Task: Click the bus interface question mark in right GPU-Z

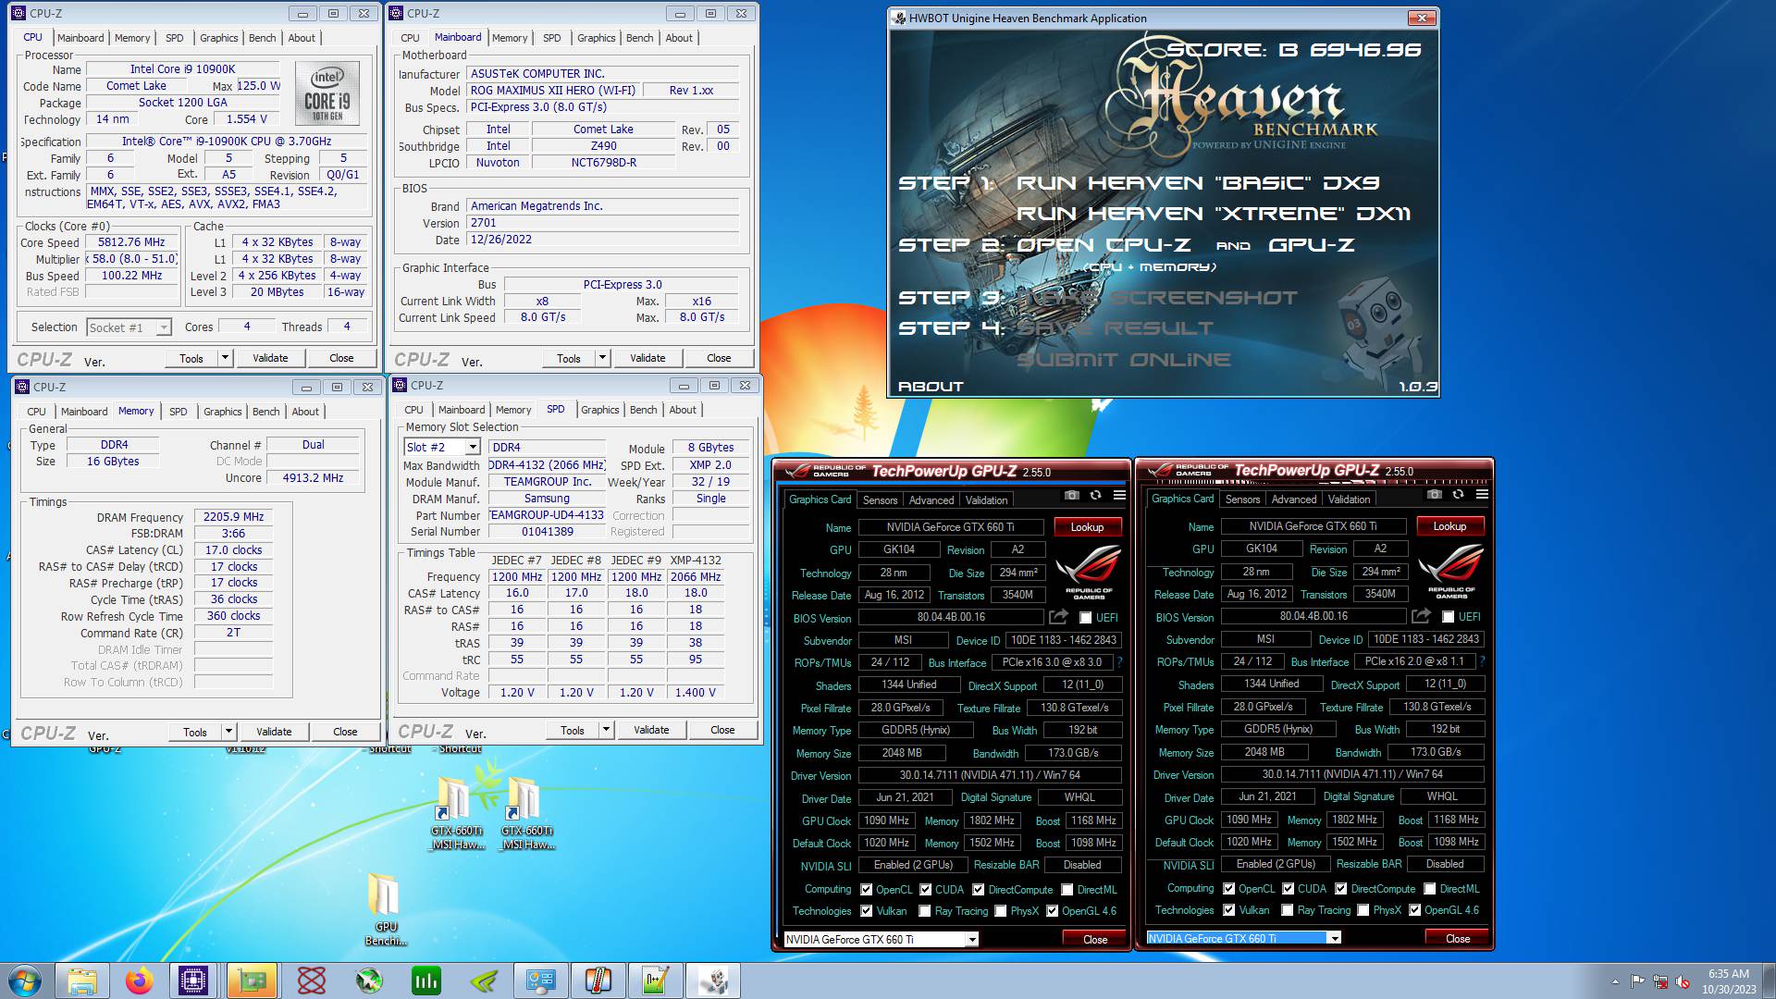Action: pos(1482,661)
